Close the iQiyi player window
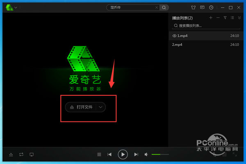Screen dimensions: 246x164 coord(239,7)
